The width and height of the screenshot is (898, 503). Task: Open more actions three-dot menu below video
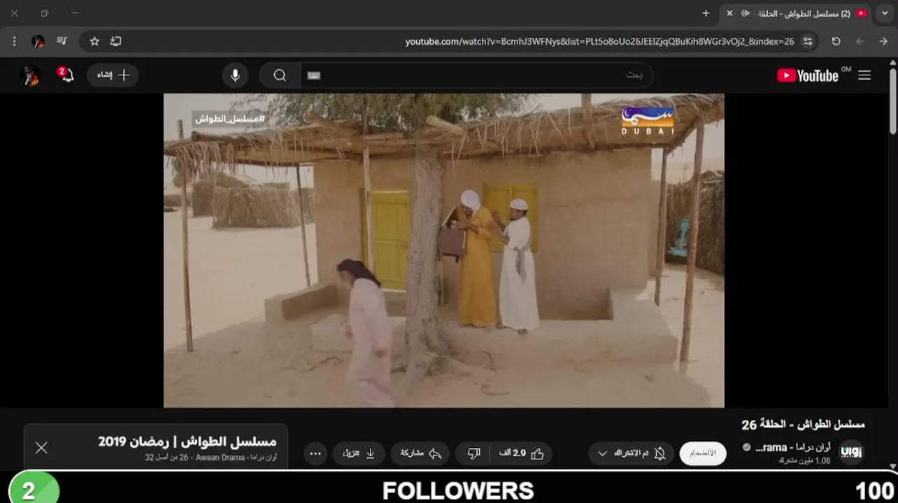pos(315,453)
